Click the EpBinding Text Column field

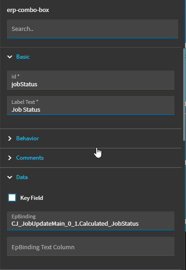click(x=91, y=246)
